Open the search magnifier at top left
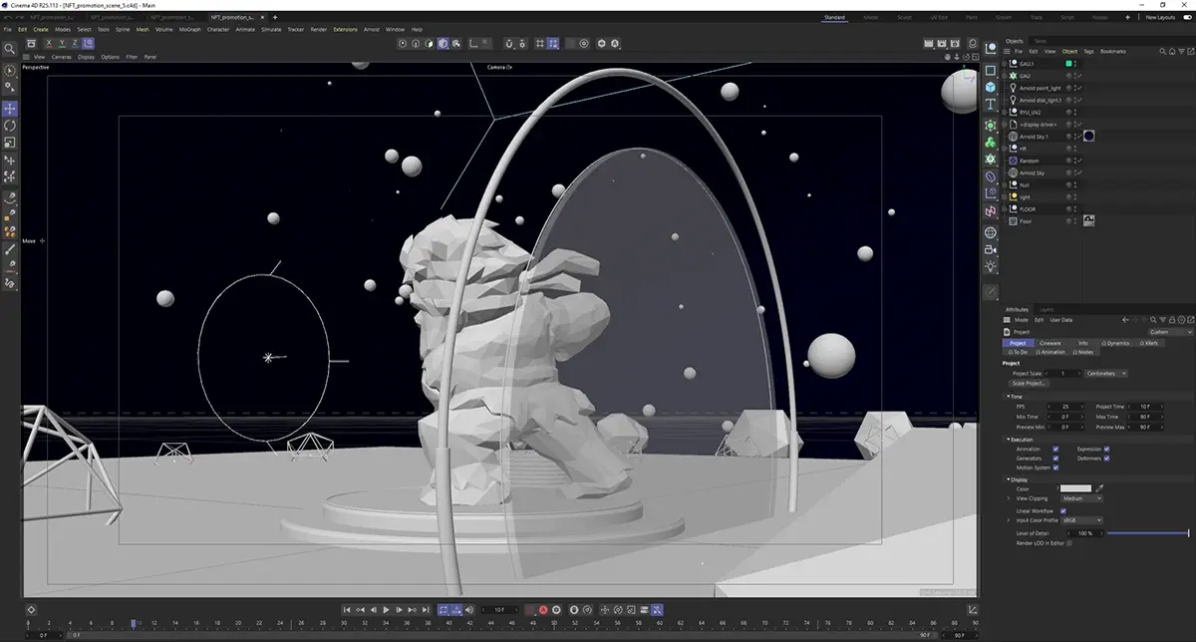This screenshot has height=642, width=1196. pyautogui.click(x=10, y=48)
